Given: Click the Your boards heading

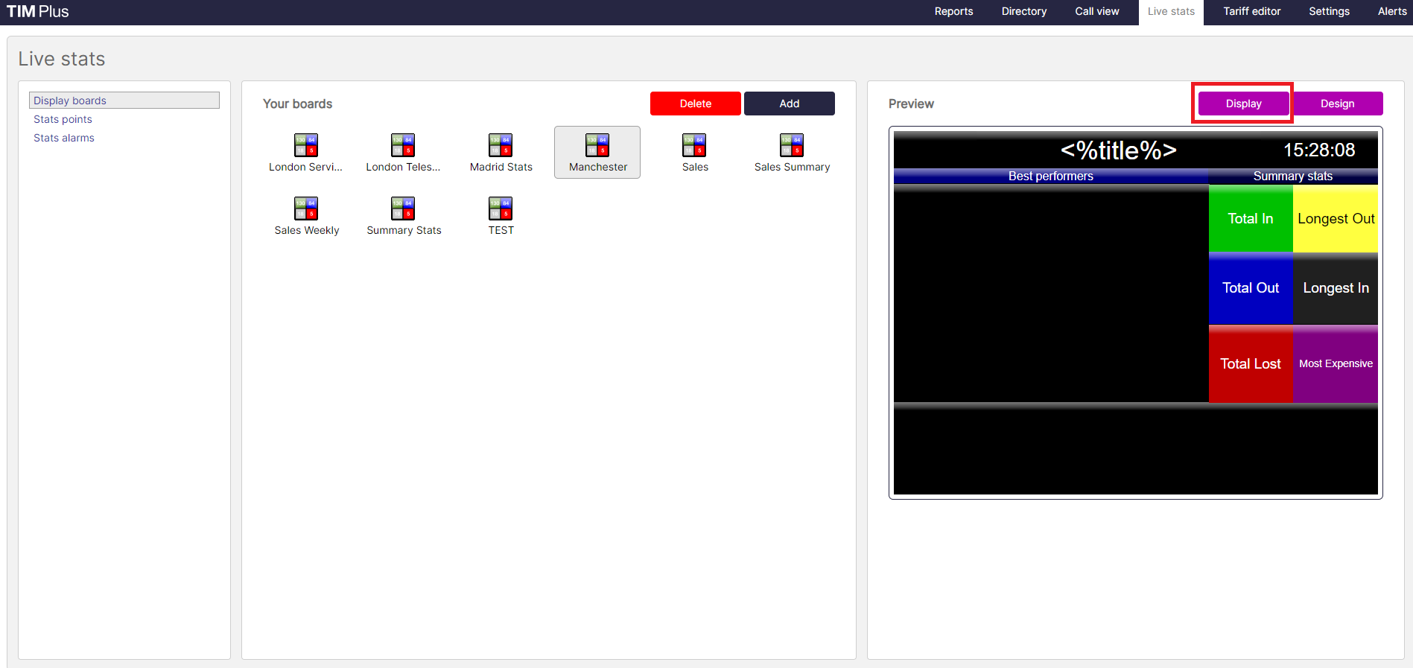Looking at the screenshot, I should 297,104.
